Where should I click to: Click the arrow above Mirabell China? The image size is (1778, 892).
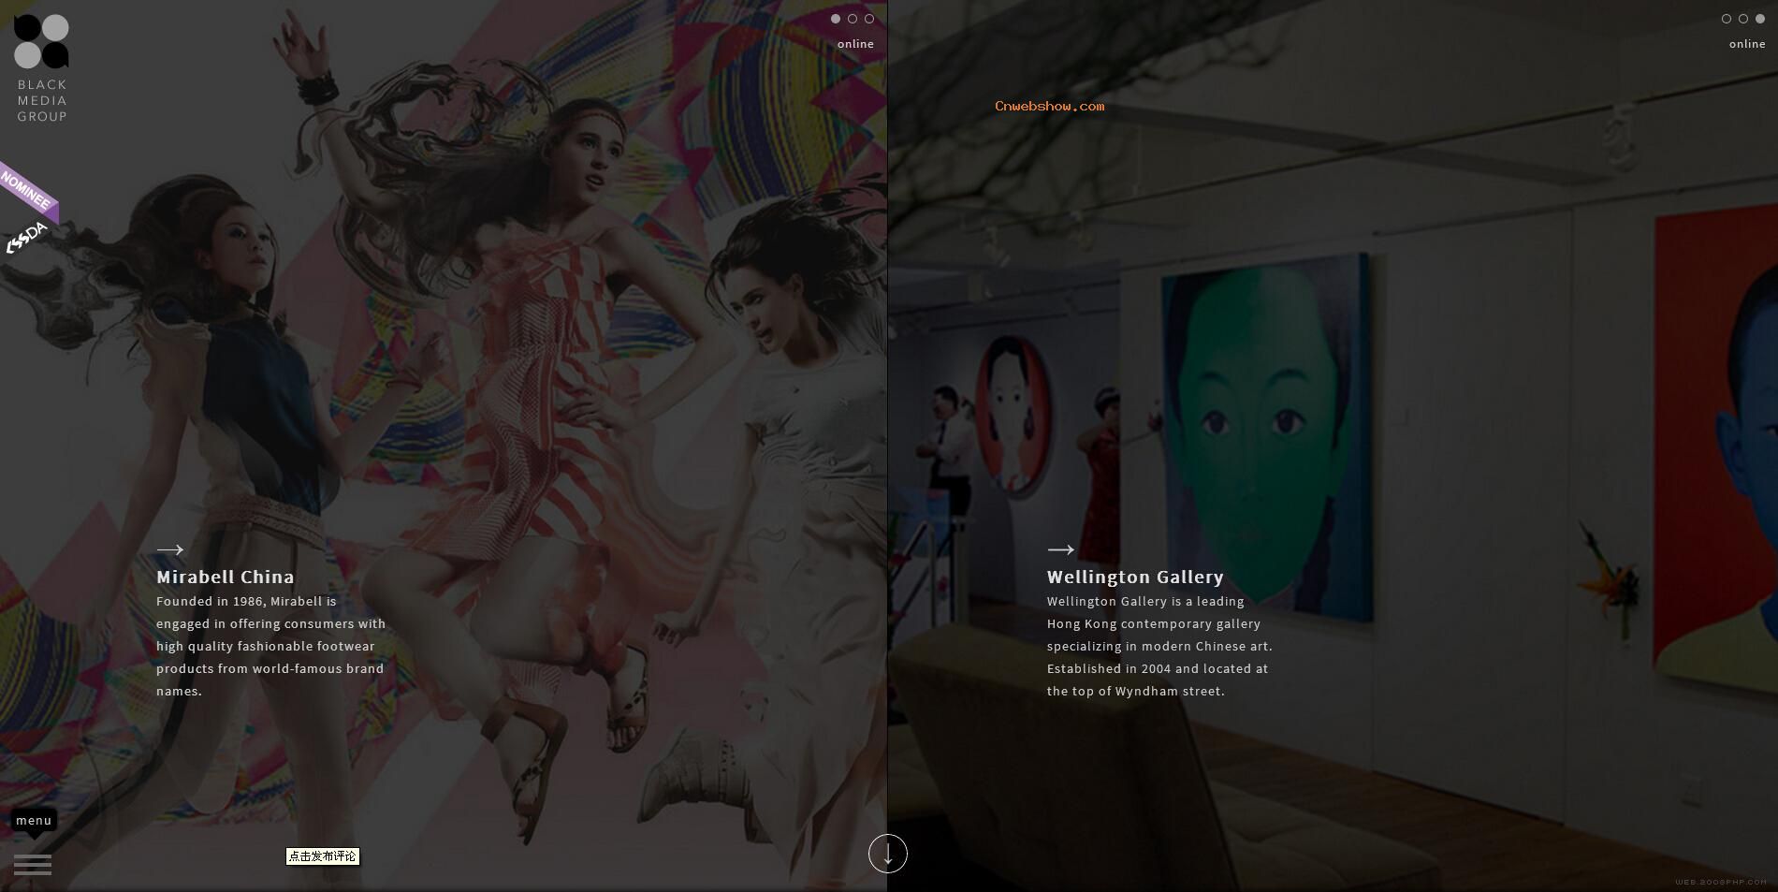170,549
